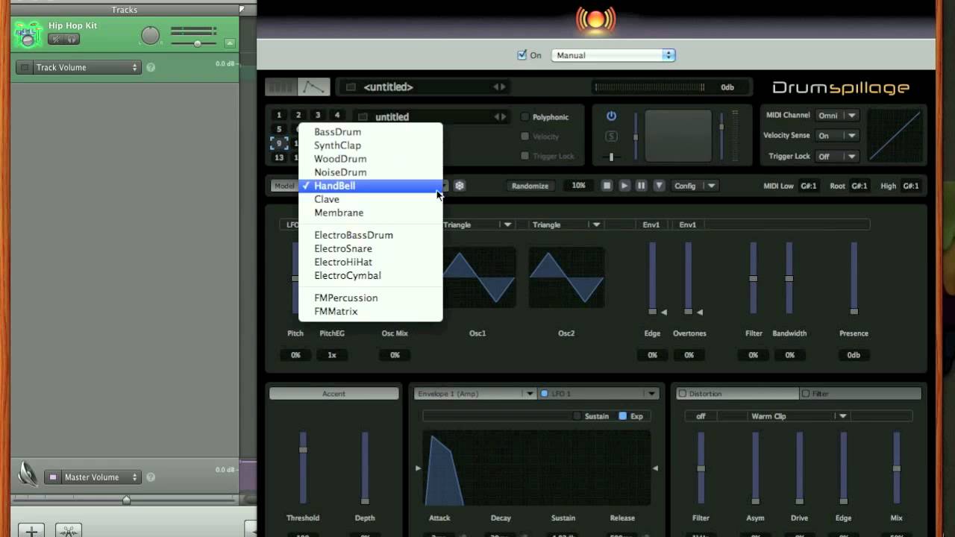Toggle Track Volume automation enable box

tap(25, 67)
